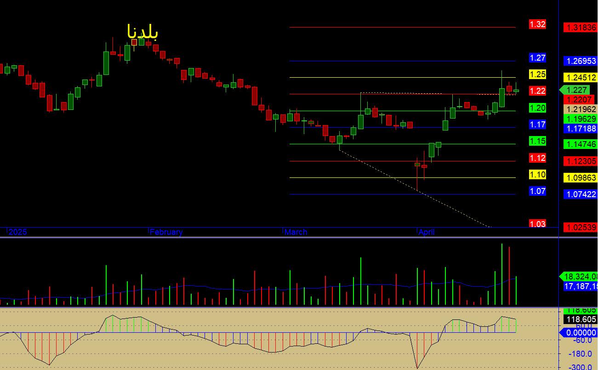598x370 pixels.
Task: Click the 1.19629 price axis value
Action: click(581, 119)
